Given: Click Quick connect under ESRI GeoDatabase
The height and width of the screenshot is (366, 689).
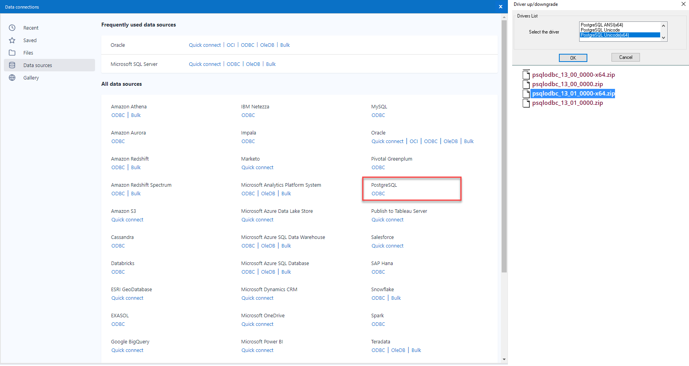Looking at the screenshot, I should pos(127,298).
